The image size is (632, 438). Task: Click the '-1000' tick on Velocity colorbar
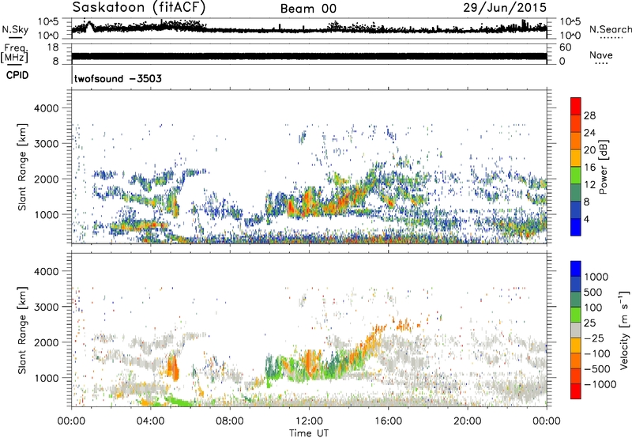(600, 384)
